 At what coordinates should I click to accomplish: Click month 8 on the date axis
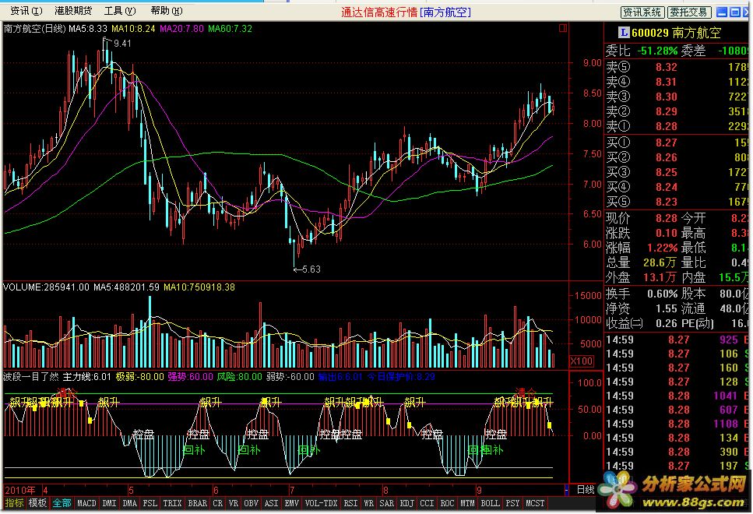pyautogui.click(x=385, y=491)
